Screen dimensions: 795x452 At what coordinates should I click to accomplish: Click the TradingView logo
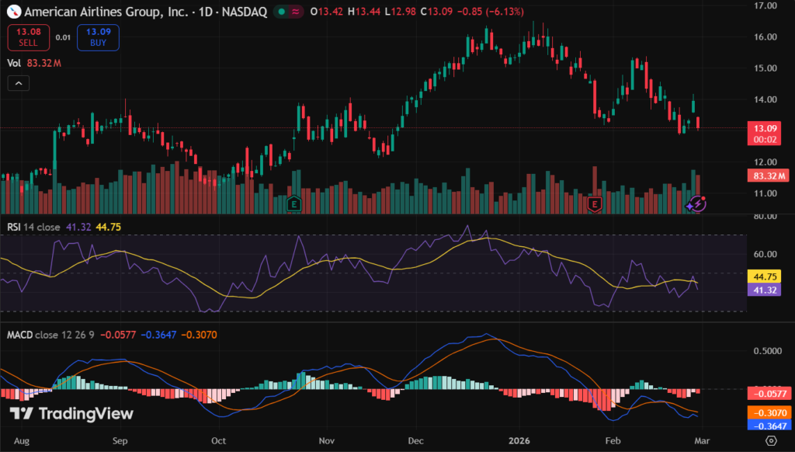click(71, 414)
